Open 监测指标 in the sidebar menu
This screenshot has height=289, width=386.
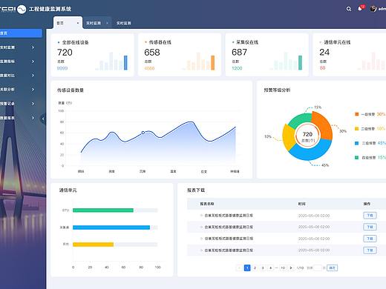(7, 62)
